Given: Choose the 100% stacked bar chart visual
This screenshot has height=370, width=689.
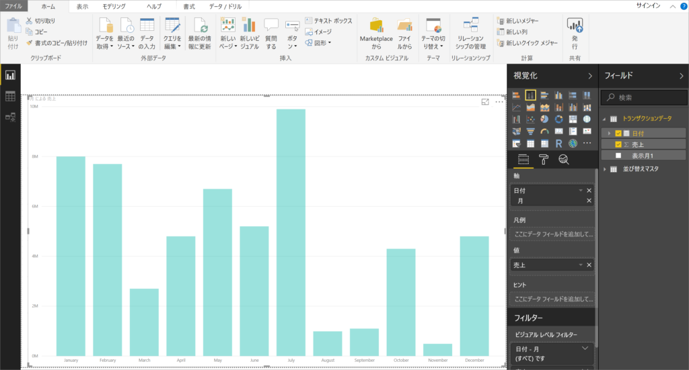Looking at the screenshot, I should pyautogui.click(x=573, y=95).
